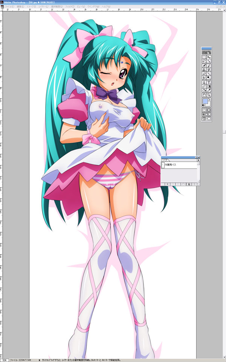
Task: Click Jump to ImageReady button
Action: [207, 119]
